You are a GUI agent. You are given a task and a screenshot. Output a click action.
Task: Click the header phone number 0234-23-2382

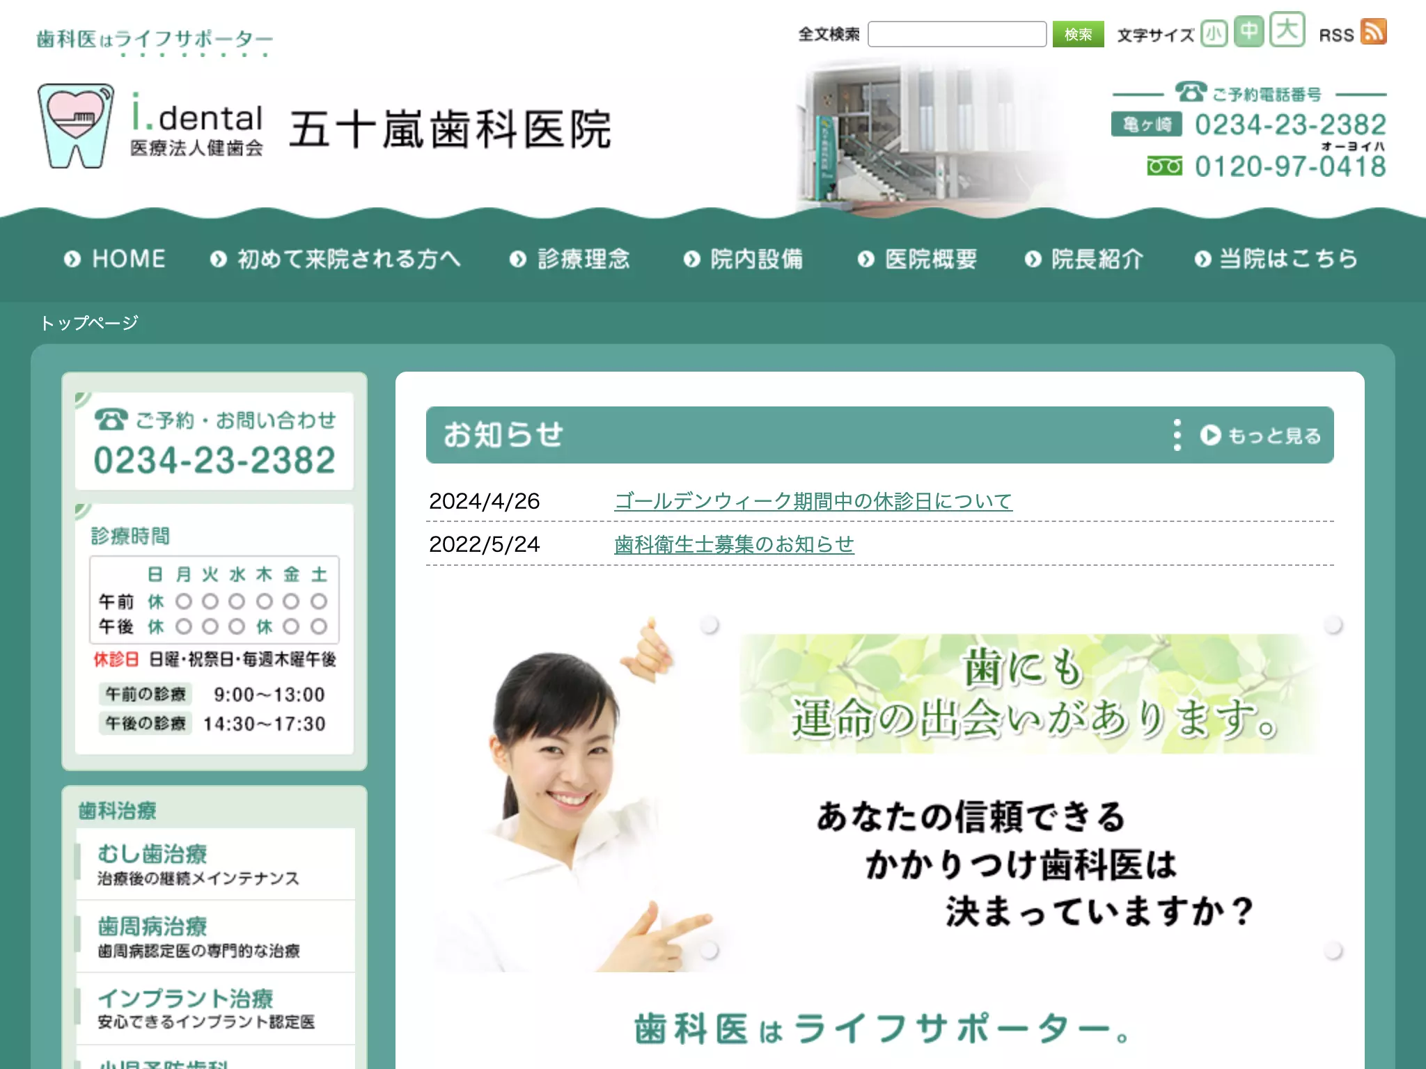[x=1291, y=125]
